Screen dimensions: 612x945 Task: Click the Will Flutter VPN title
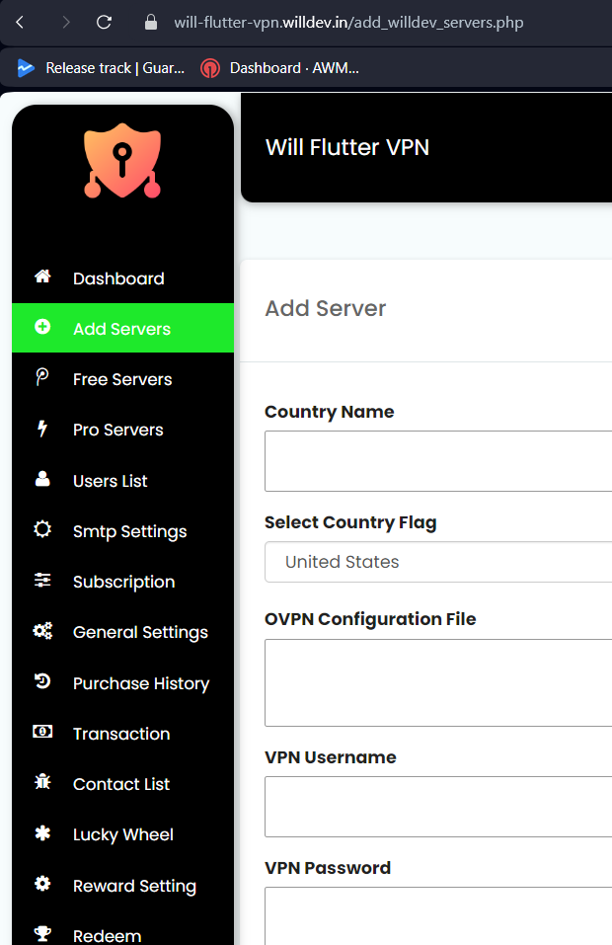click(x=347, y=147)
